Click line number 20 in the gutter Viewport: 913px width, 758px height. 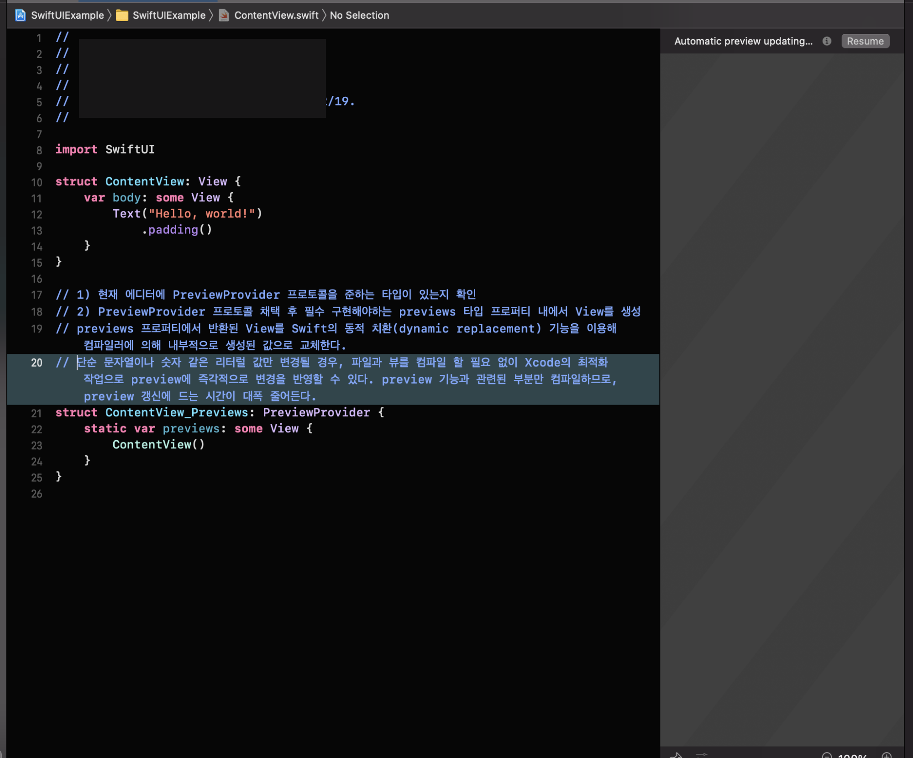[x=37, y=363]
